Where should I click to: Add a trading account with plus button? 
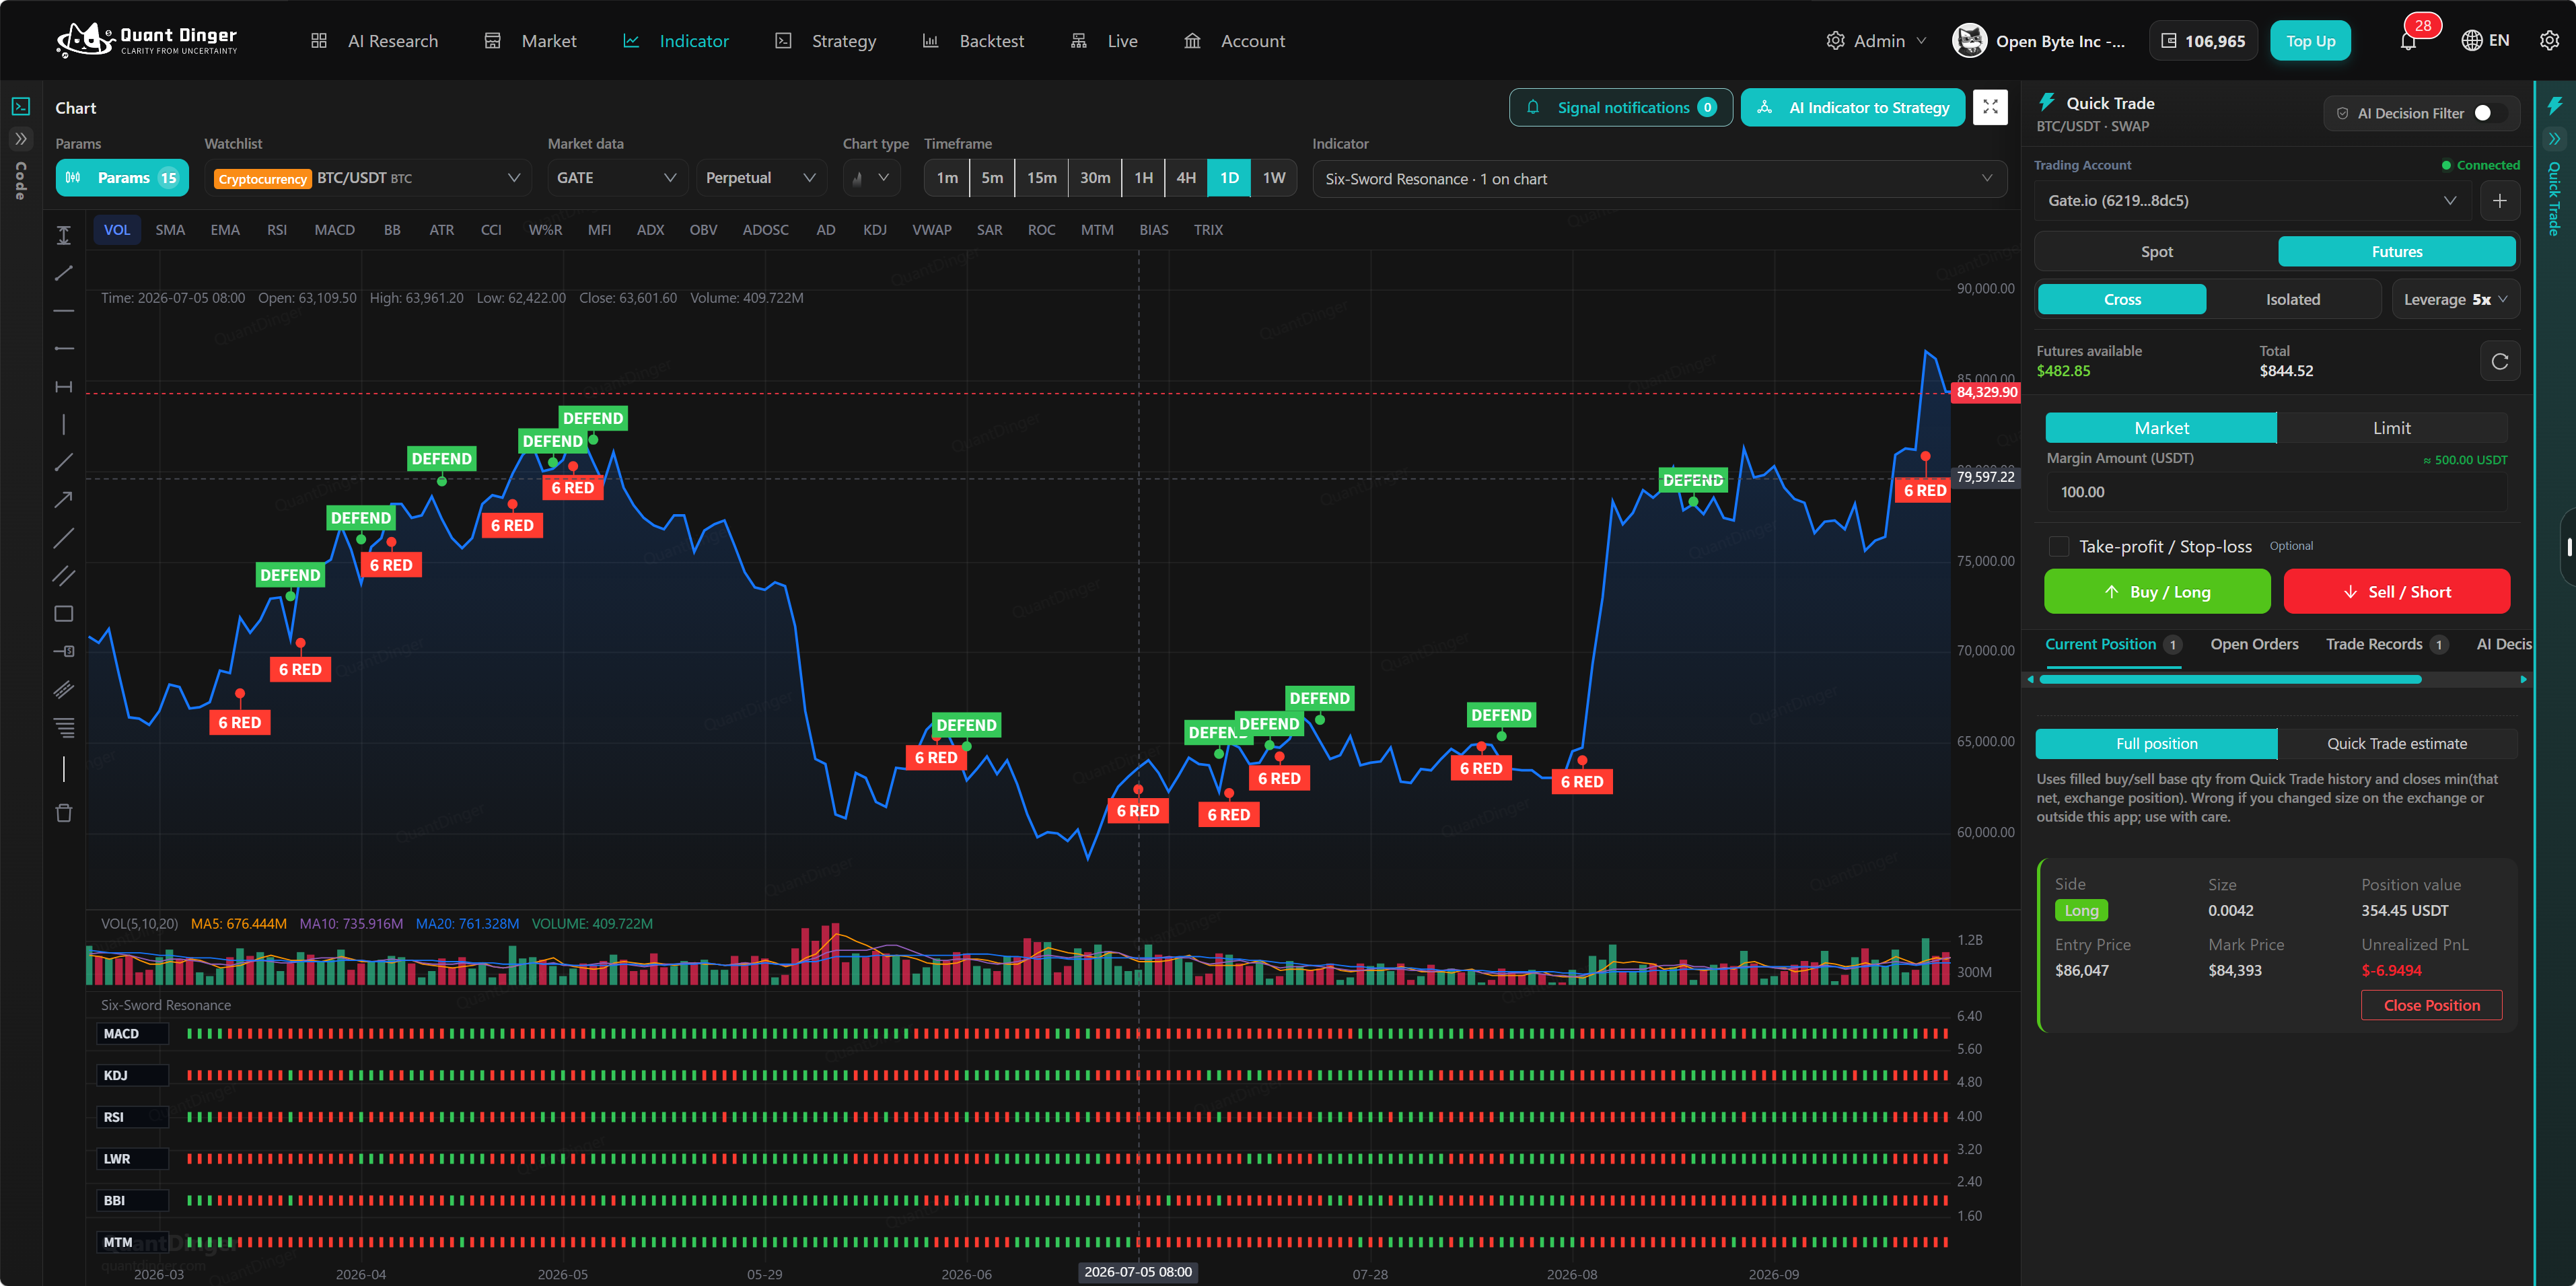click(2500, 201)
